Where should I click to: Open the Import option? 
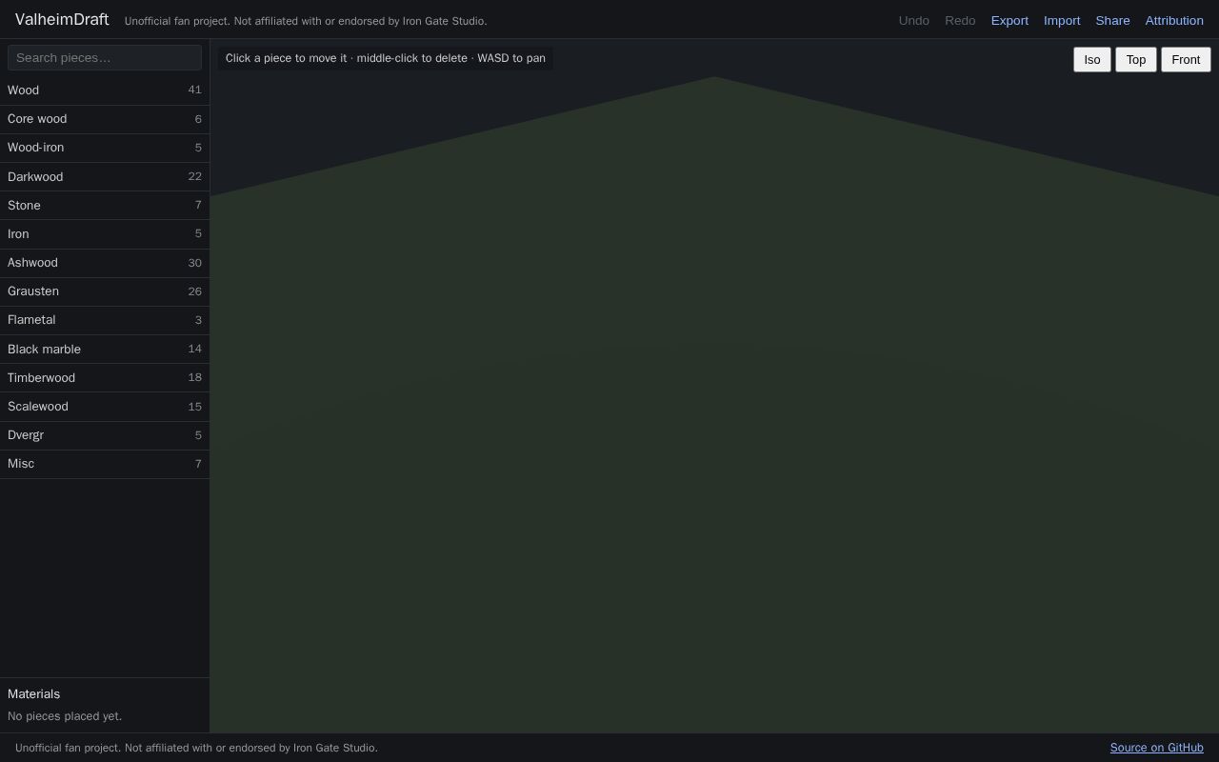point(1062,20)
